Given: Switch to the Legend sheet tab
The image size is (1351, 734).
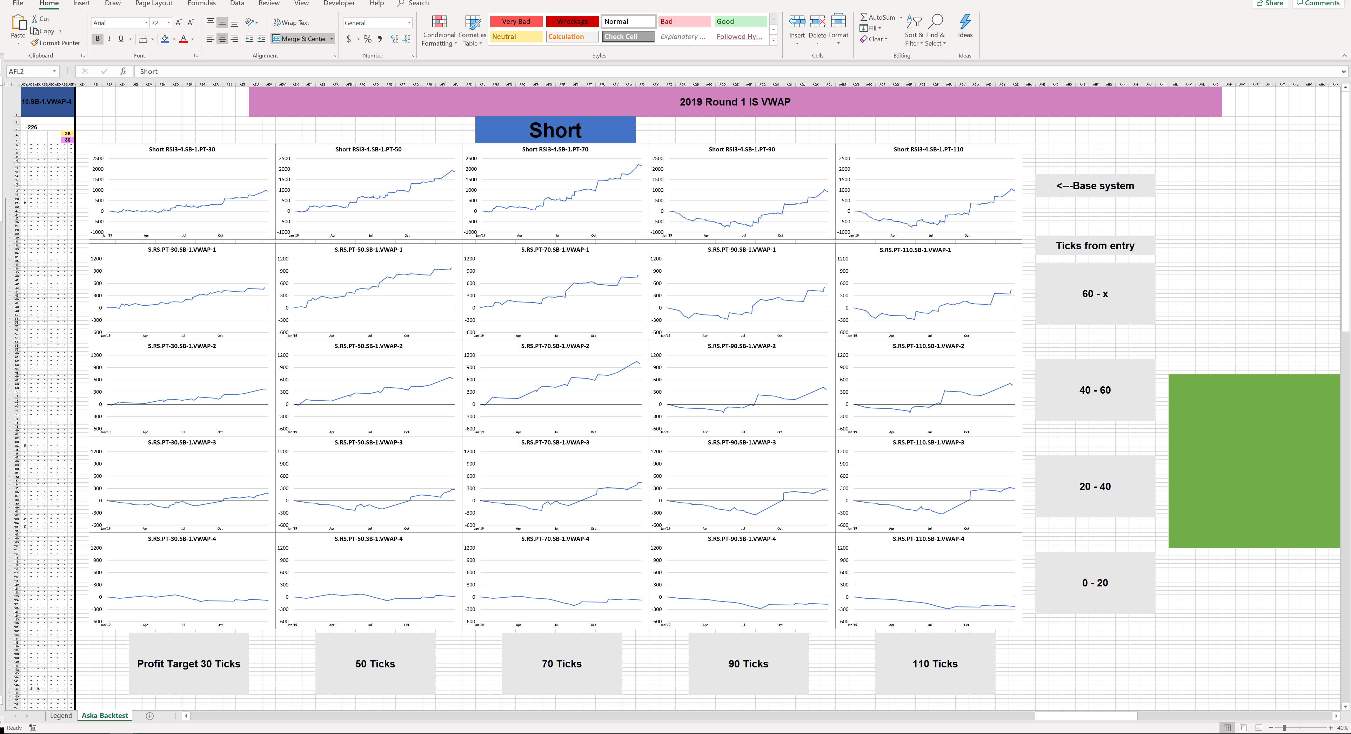Looking at the screenshot, I should tap(61, 716).
